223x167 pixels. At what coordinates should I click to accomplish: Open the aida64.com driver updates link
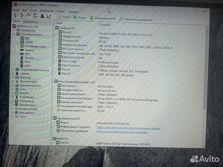point(122,132)
